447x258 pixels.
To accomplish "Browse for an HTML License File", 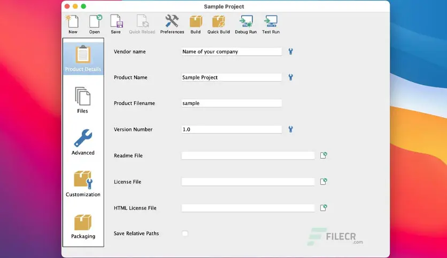I will [x=323, y=207].
